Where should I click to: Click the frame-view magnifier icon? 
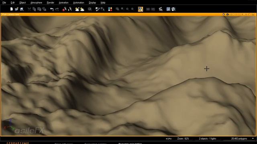[x=128, y=9]
